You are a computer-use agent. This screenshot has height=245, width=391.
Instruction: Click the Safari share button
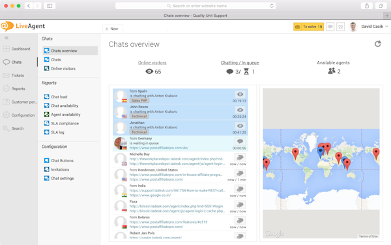(x=367, y=6)
